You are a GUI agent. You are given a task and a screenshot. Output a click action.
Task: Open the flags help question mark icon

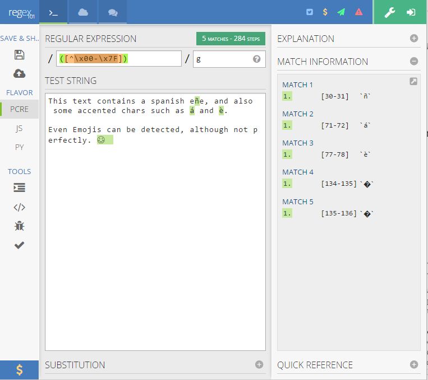[x=256, y=59]
